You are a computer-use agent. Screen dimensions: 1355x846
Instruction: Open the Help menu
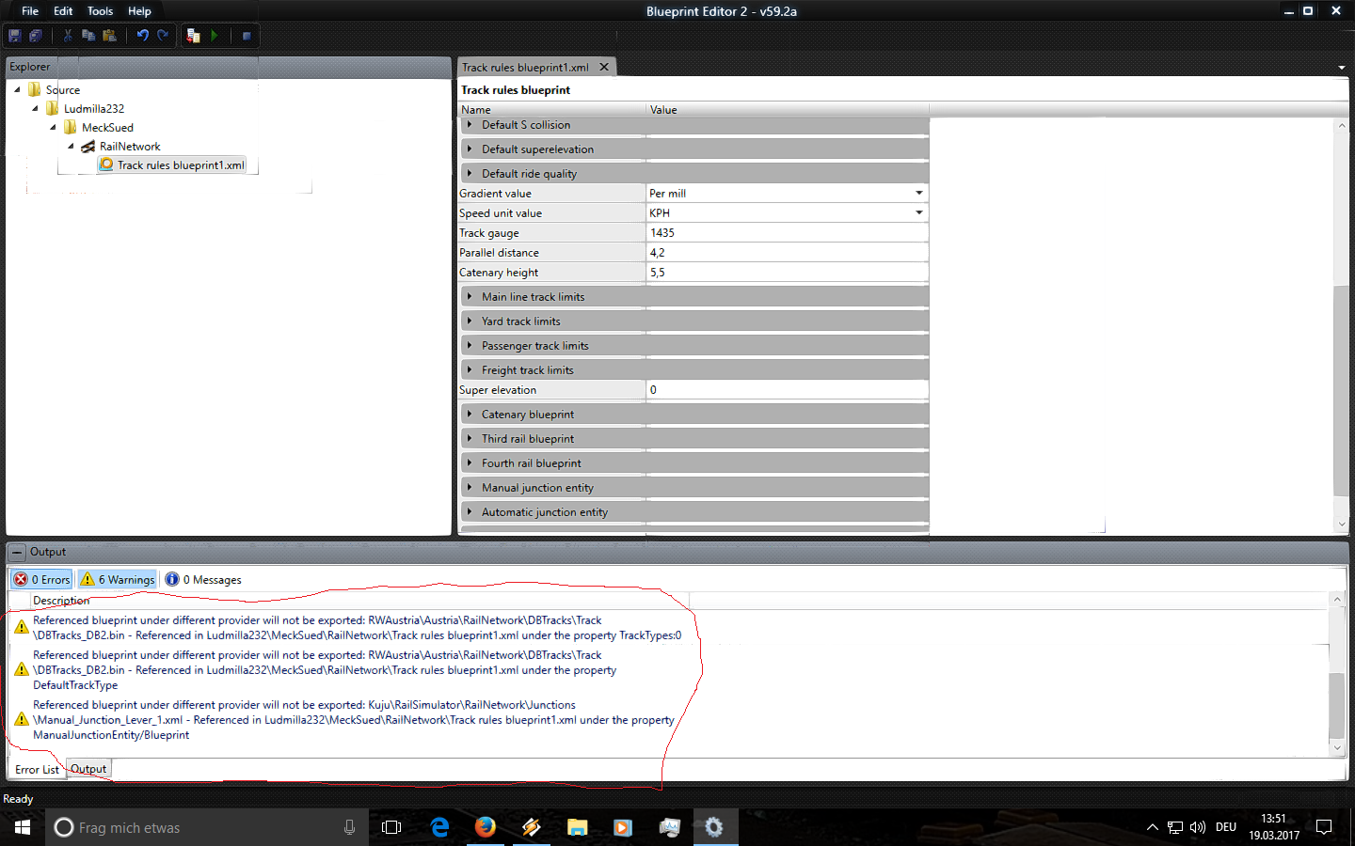[x=139, y=11]
